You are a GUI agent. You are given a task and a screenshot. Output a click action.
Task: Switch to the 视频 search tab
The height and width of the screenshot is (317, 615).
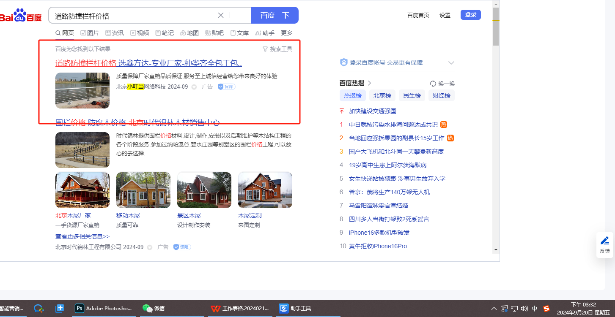coord(140,33)
